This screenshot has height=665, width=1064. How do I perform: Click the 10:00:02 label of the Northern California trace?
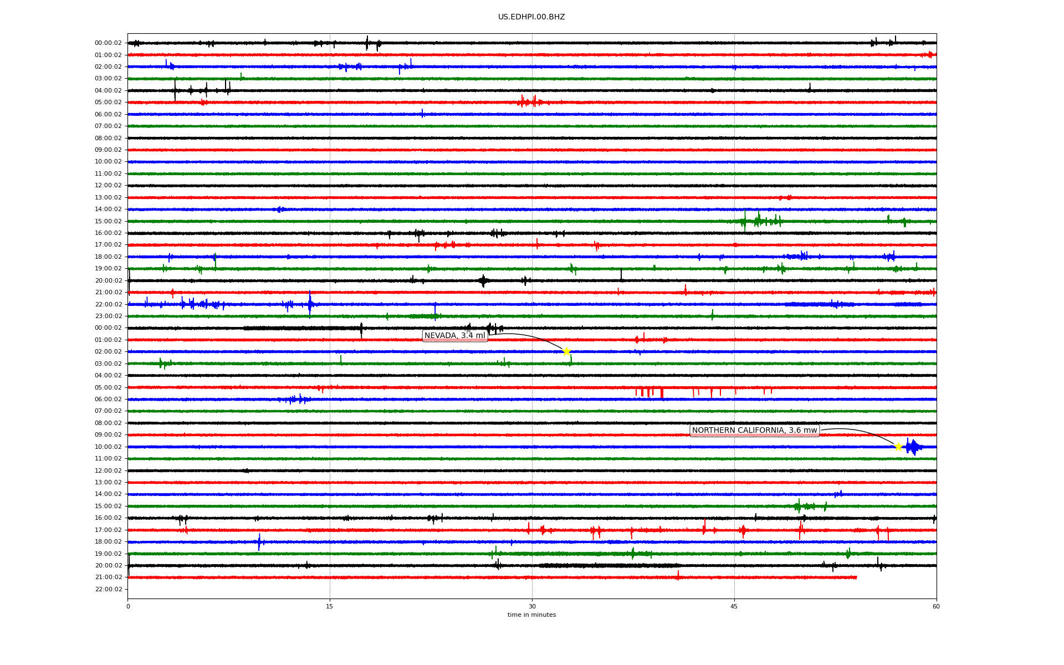click(x=108, y=447)
